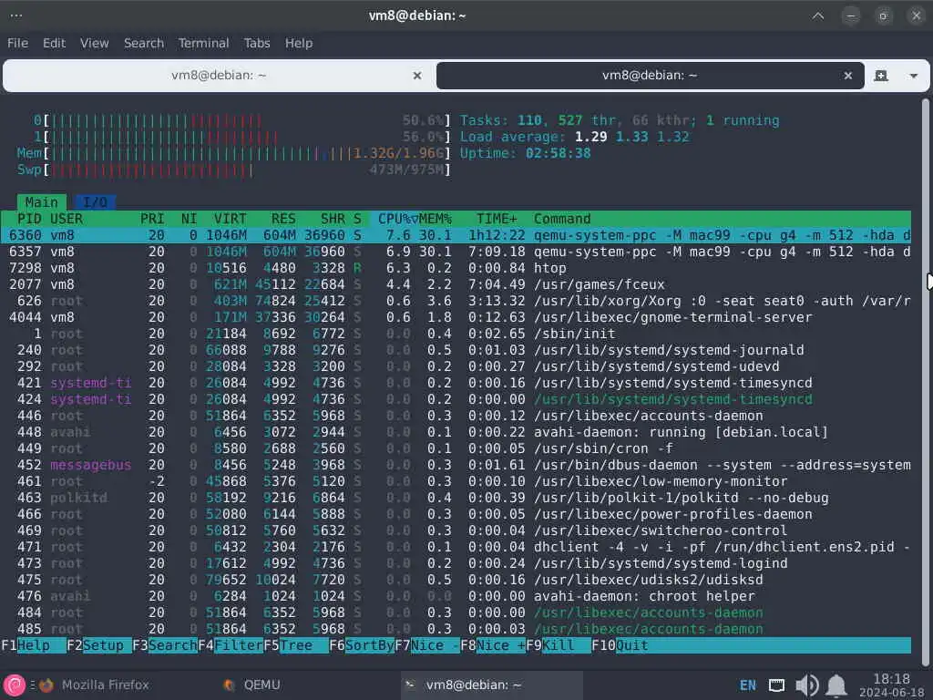933x700 pixels.
Task: Sort by the NI column header
Action: pos(189,219)
